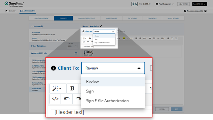Insert an ordered numbered list
The width and height of the screenshot is (213, 120).
[140, 38]
